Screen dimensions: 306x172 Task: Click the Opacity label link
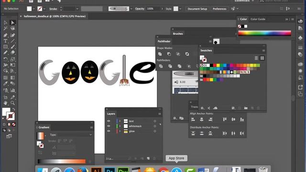(x=140, y=9)
